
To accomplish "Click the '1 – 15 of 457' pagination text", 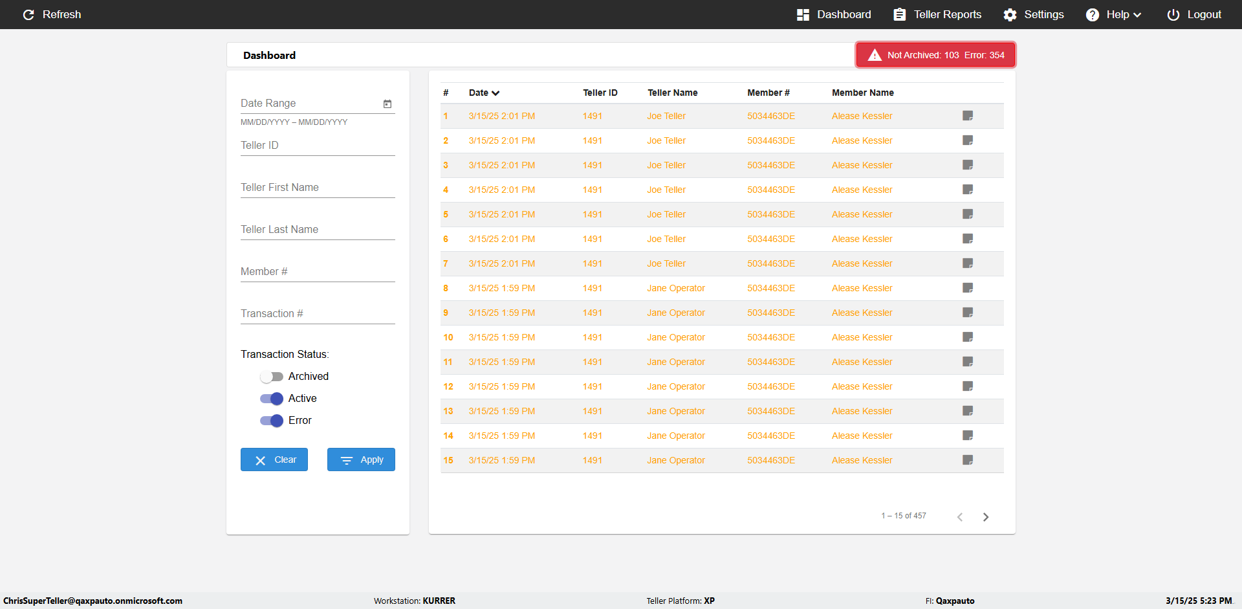I will tap(904, 516).
